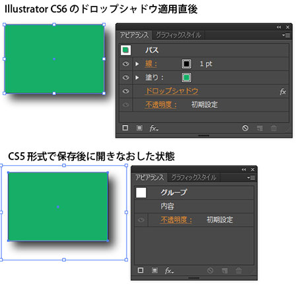
Task: Open the fx menu in the bottom Appearance panel
Action: pyautogui.click(x=169, y=270)
